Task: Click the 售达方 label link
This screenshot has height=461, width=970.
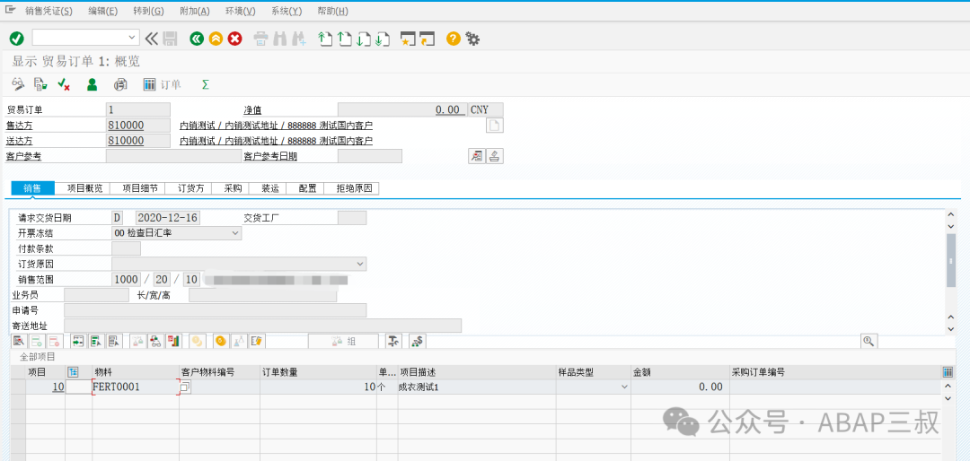Action: coord(19,126)
